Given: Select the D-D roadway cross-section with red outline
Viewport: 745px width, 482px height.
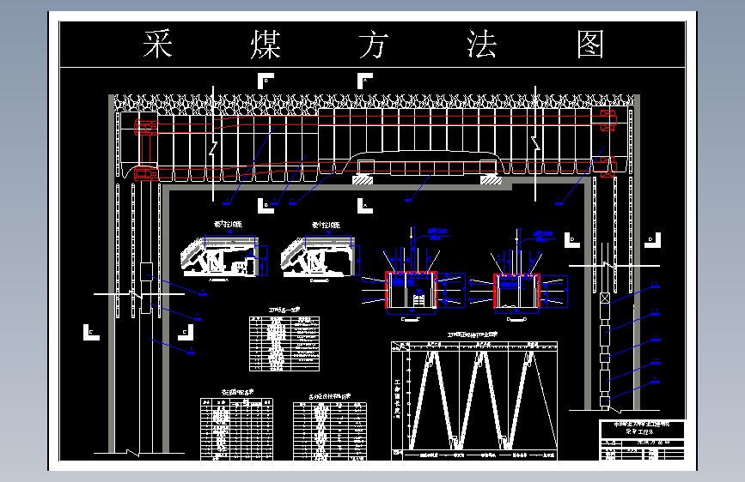Looking at the screenshot, I should point(516,292).
